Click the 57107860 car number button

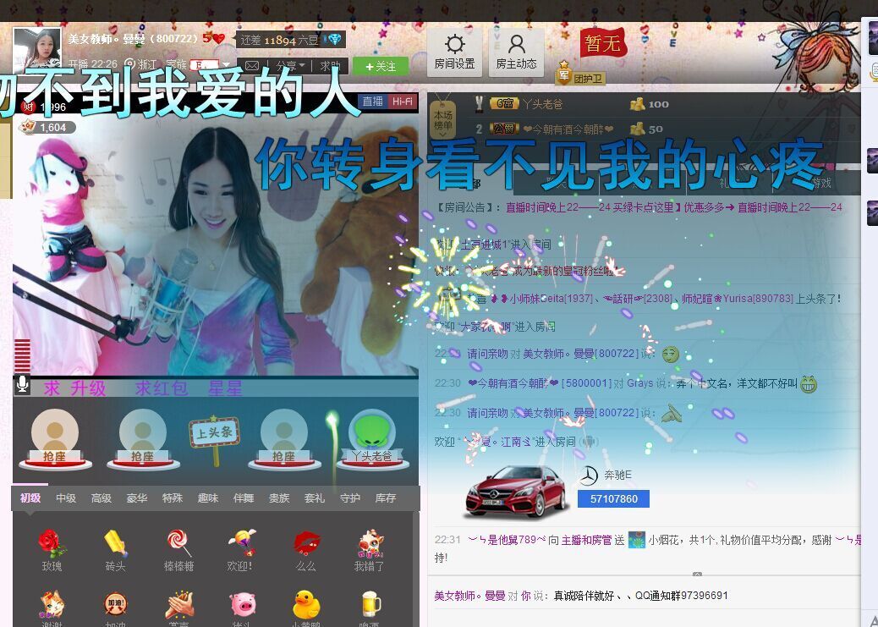pyautogui.click(x=614, y=498)
